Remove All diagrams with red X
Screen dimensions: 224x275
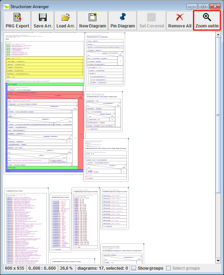pos(179,21)
